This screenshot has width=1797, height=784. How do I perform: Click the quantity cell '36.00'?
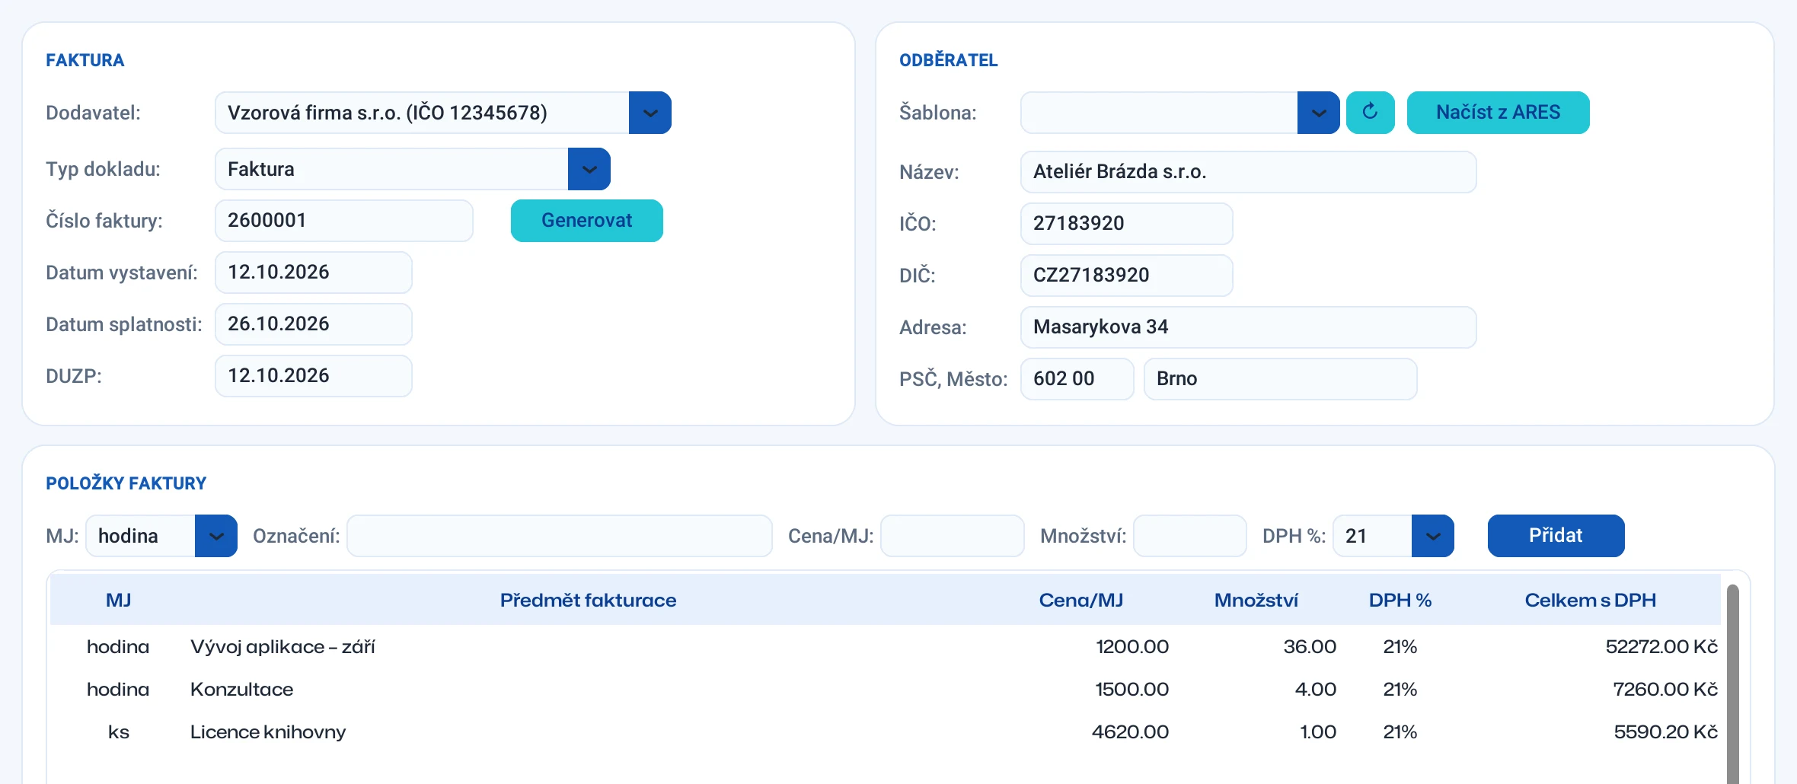[1310, 647]
